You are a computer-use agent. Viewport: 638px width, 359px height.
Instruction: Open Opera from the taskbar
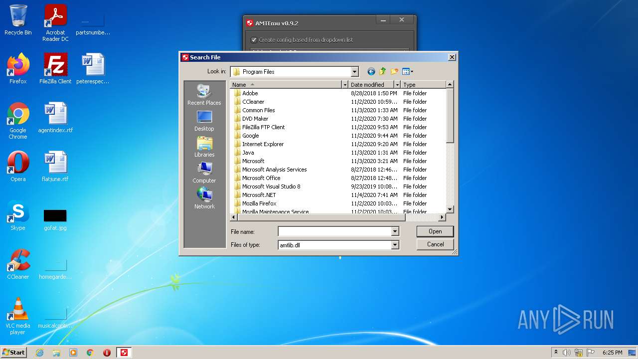[x=107, y=353]
